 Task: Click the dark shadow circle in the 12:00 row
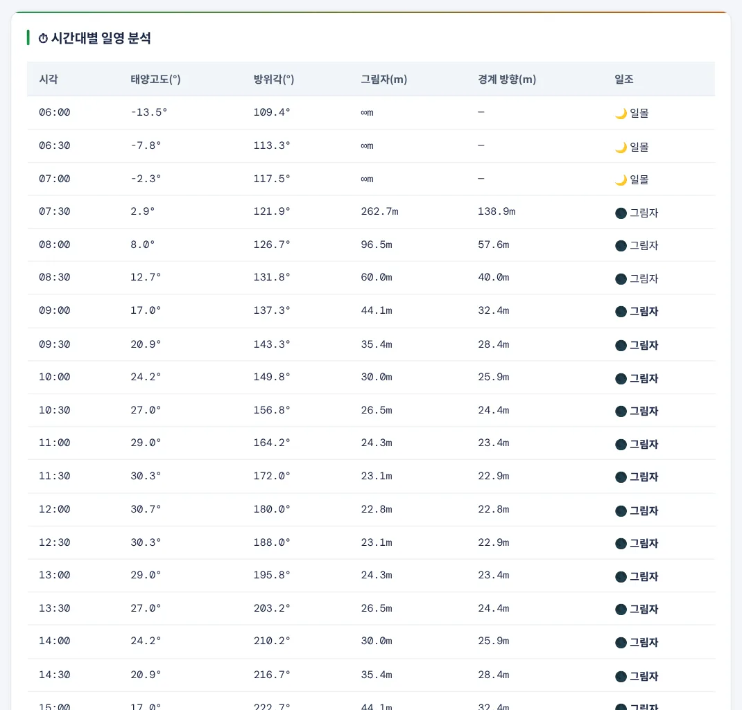(621, 511)
